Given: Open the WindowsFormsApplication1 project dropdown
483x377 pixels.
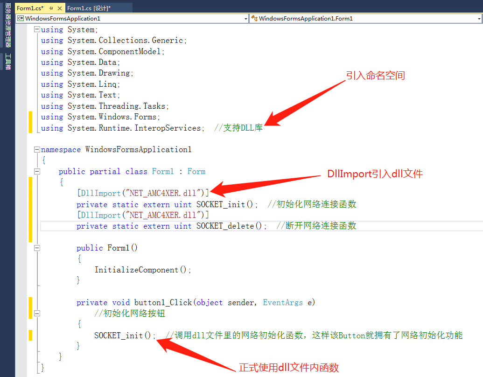Looking at the screenshot, I should click(x=245, y=19).
